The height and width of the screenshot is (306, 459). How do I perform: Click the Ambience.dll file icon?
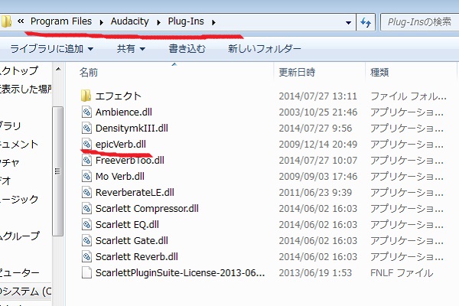[x=86, y=112]
